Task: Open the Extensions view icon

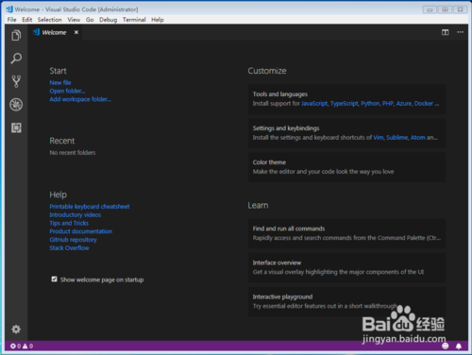Action: tap(16, 127)
